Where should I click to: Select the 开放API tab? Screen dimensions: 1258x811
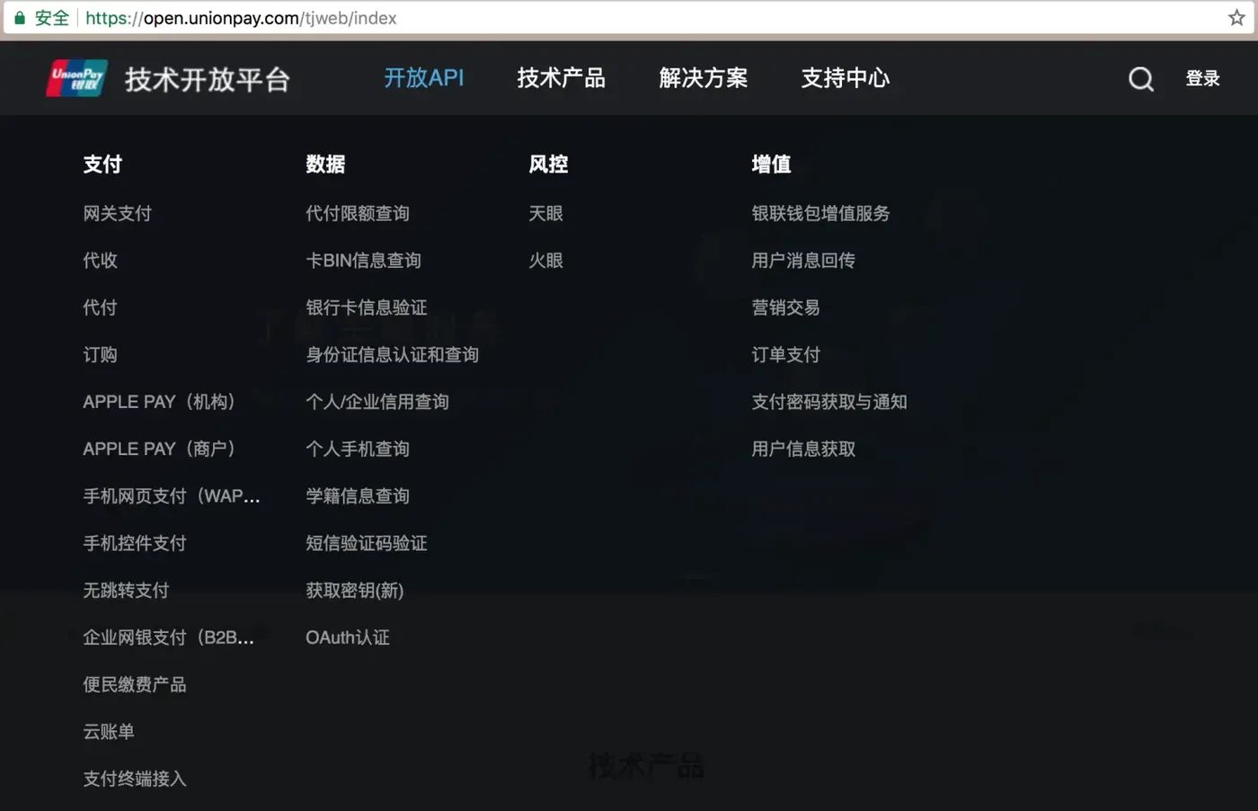423,79
